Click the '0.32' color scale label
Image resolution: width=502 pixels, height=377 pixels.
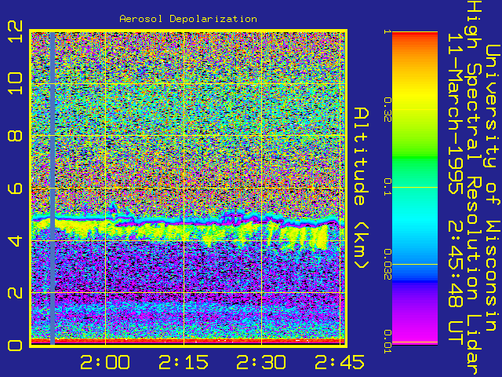point(387,110)
